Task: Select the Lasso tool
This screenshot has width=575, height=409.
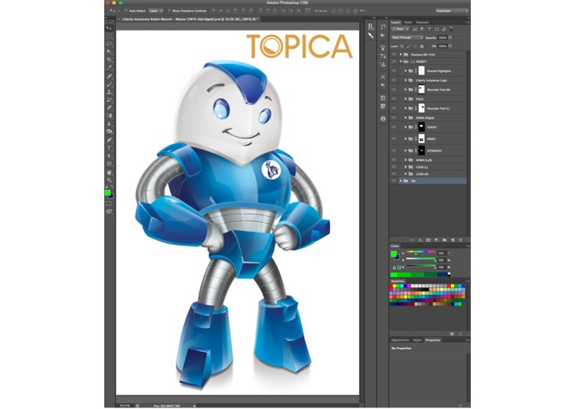Action: pos(109,44)
